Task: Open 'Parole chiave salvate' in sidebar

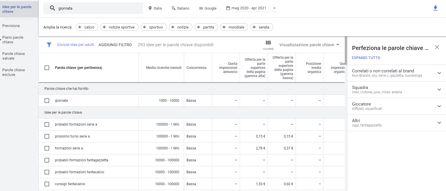Action: click(x=14, y=56)
